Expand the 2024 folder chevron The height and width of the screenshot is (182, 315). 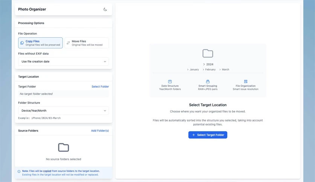coord(204,64)
